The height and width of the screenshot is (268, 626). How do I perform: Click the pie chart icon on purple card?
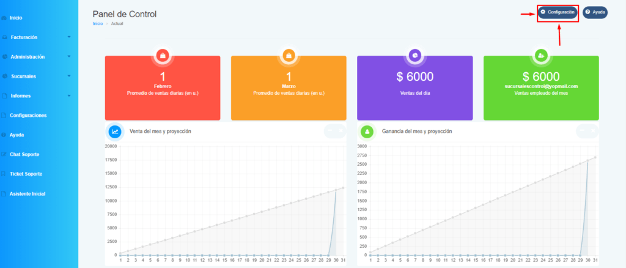click(x=415, y=56)
